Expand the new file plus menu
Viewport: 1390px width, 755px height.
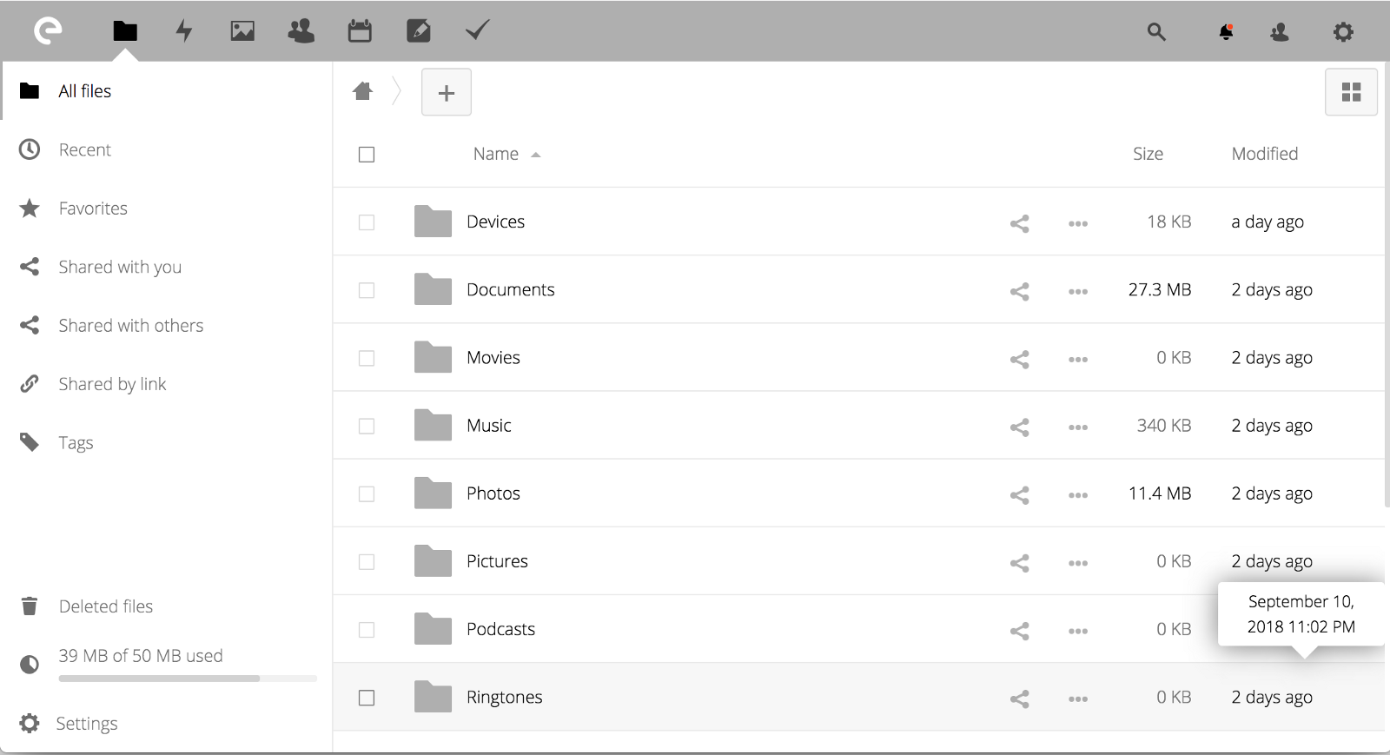pos(447,93)
